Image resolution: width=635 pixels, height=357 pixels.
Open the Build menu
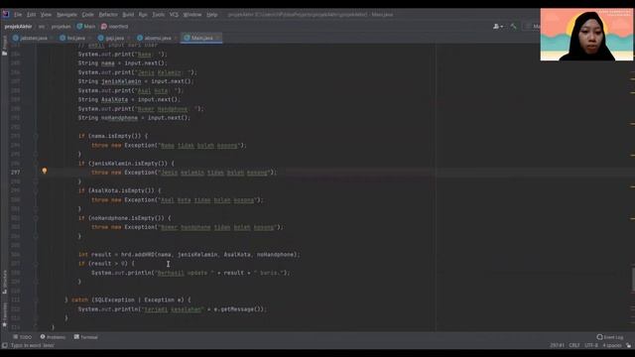point(128,15)
